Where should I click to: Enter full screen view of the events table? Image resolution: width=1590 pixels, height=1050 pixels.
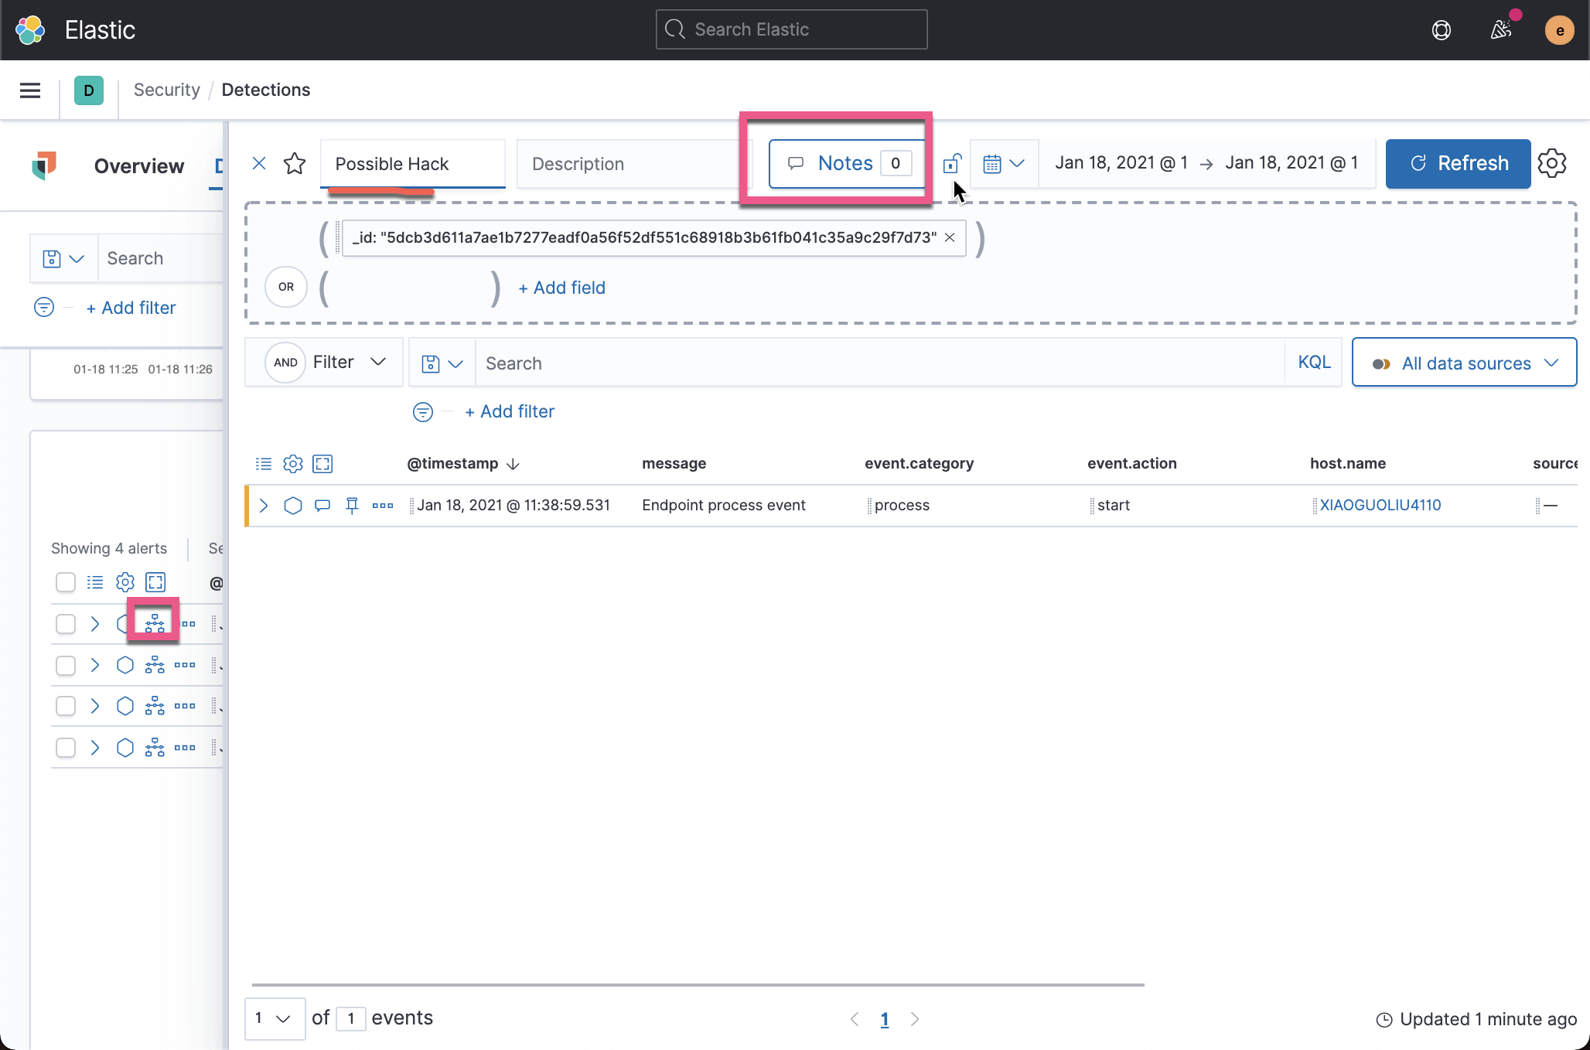tap(322, 463)
